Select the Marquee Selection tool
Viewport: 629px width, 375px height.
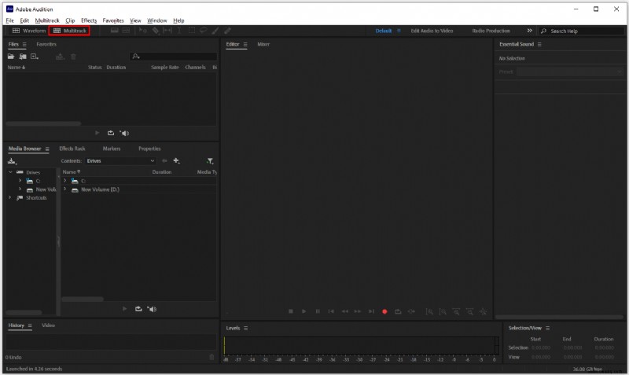coord(192,31)
